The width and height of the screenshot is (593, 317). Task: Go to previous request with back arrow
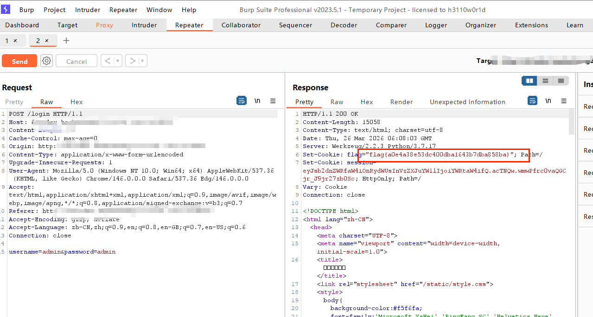108,61
